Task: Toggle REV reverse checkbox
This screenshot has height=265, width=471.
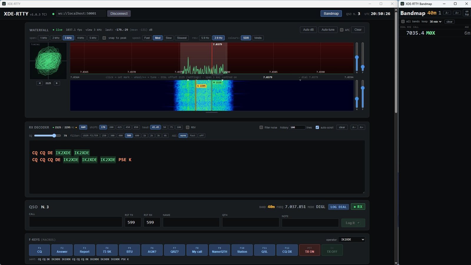Action: (188, 127)
